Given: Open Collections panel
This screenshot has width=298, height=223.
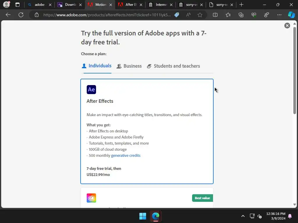Looking at the screenshot, I should [241, 15].
